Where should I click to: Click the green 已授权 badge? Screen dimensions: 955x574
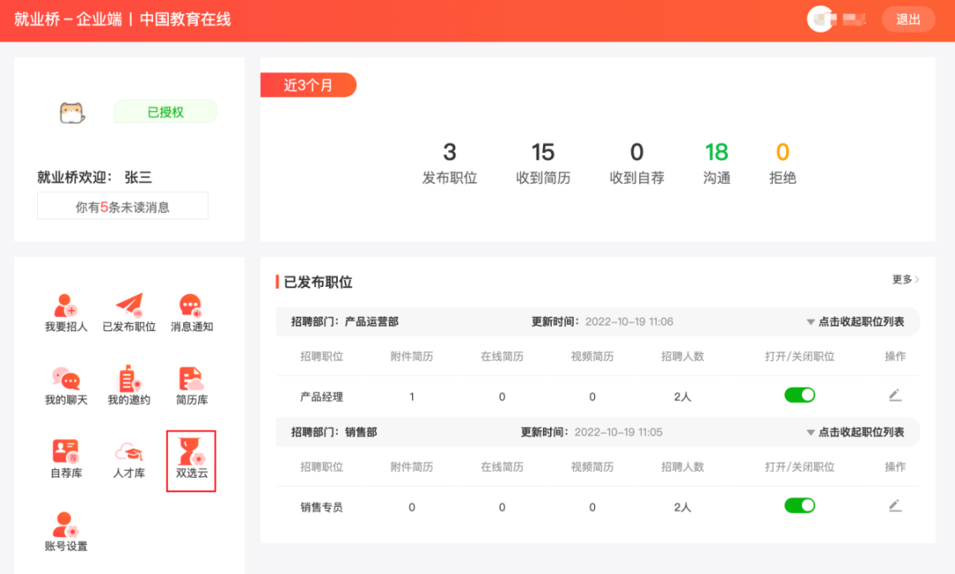tap(164, 110)
